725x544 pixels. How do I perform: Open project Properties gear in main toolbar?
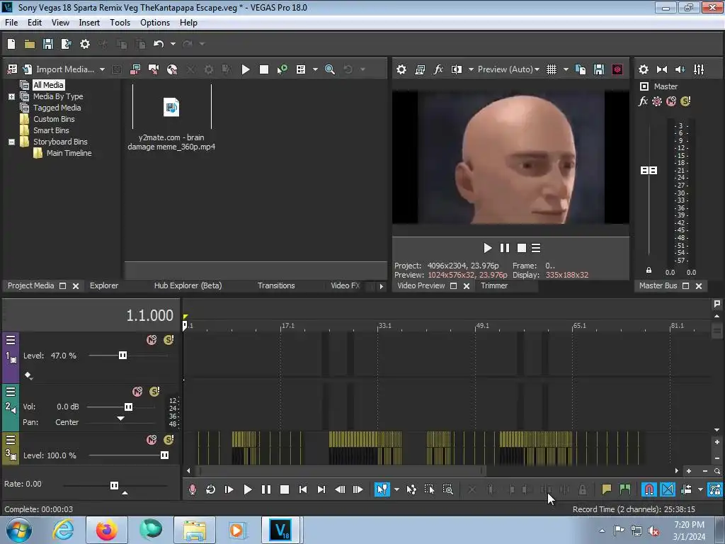click(85, 44)
